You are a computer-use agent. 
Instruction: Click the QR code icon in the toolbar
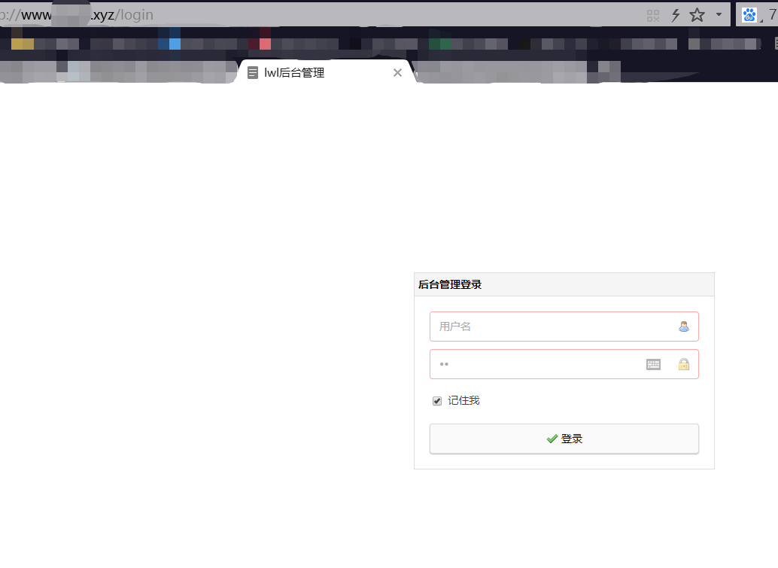652,14
